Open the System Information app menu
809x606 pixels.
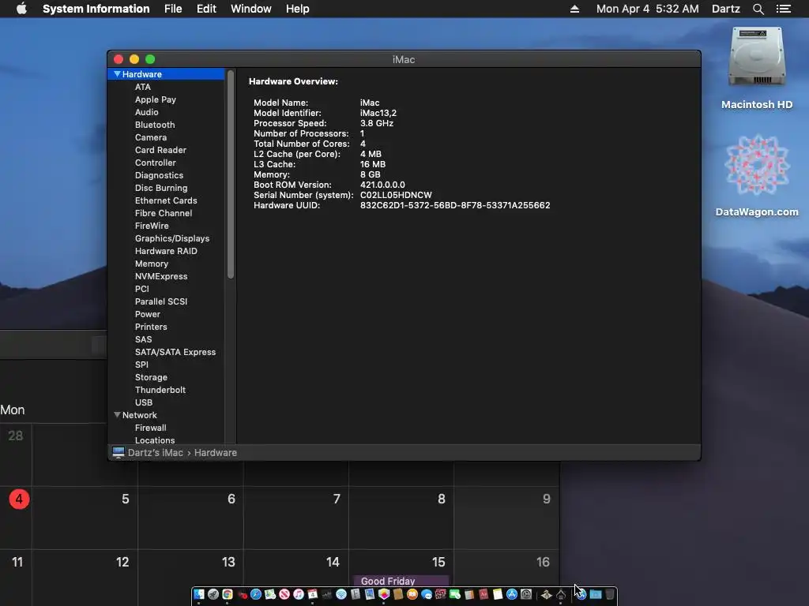pos(96,9)
